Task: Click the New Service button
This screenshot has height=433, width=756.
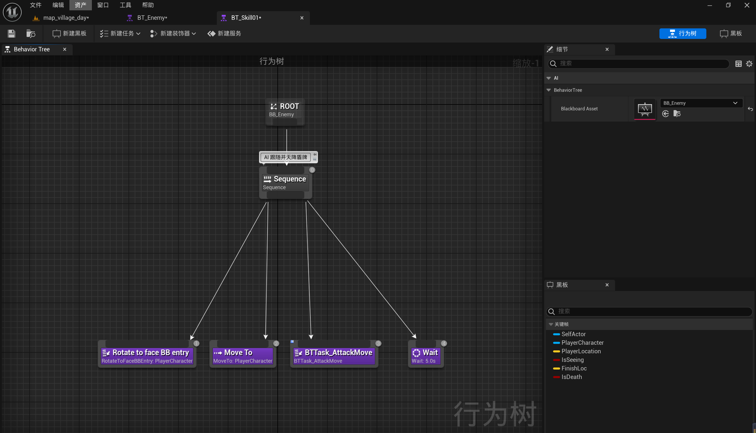Action: [x=225, y=34]
